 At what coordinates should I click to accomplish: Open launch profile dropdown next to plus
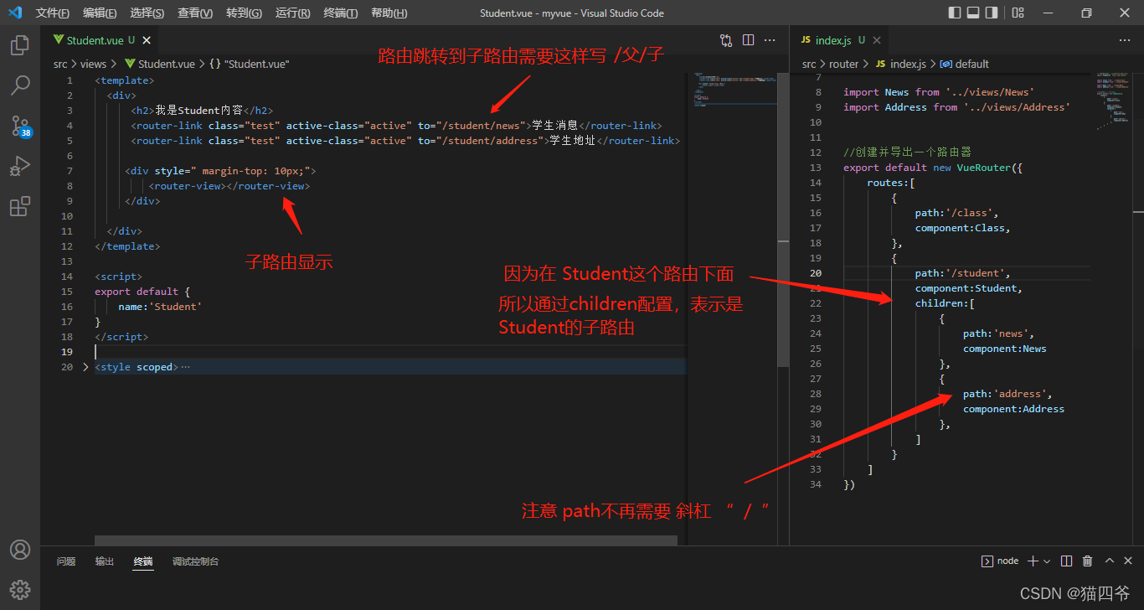coord(1047,561)
